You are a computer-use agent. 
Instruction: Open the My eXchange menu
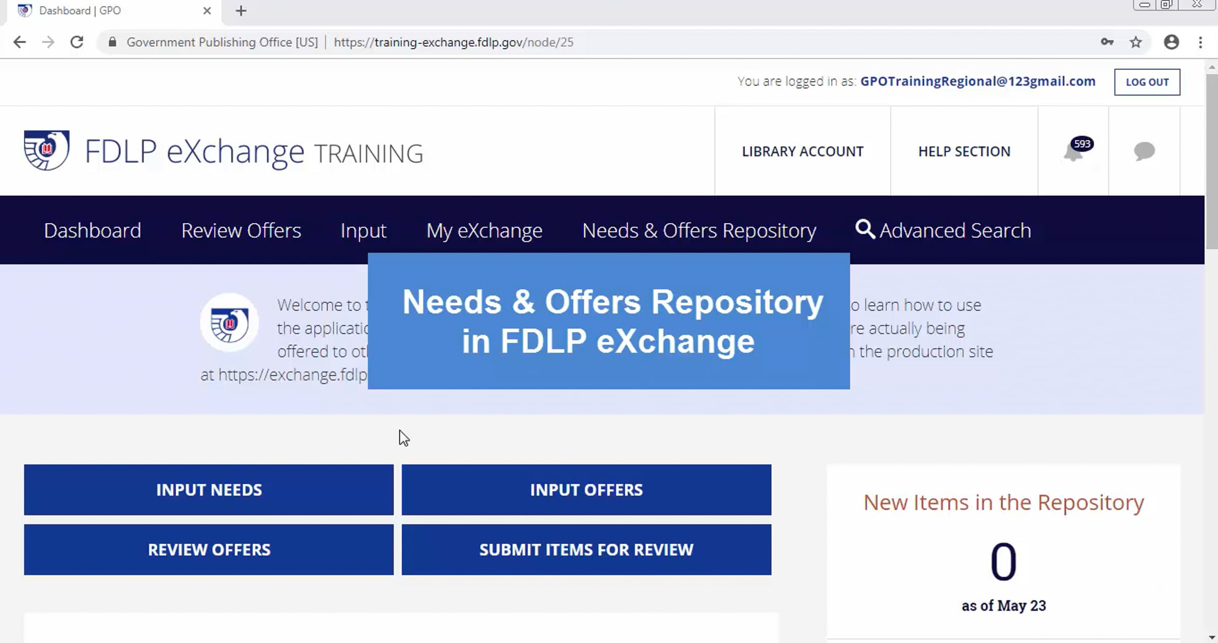(484, 231)
